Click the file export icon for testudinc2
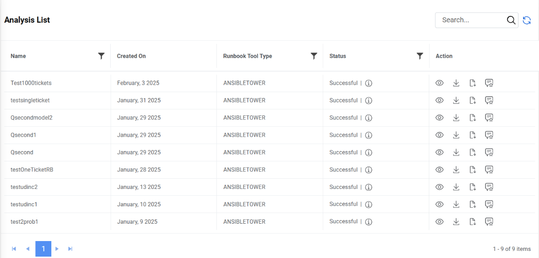Viewport: 539px width, 258px height. [x=473, y=187]
